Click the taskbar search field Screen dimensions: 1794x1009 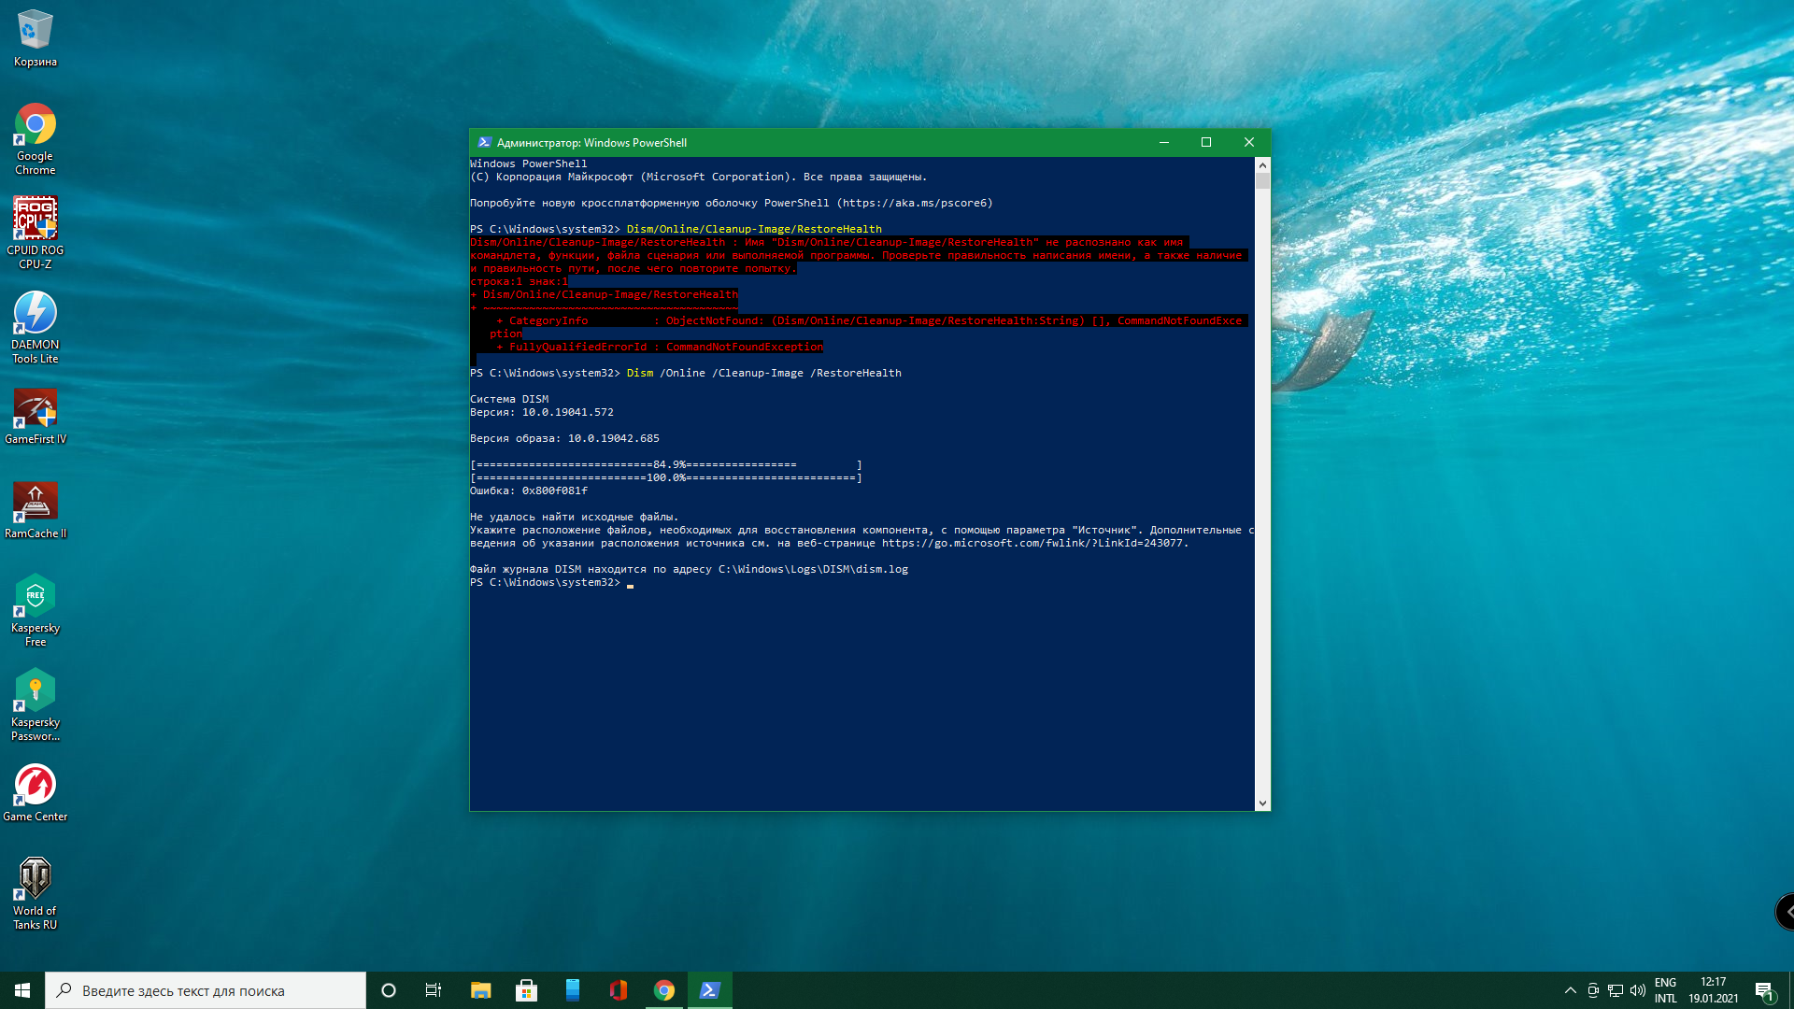pos(206,990)
